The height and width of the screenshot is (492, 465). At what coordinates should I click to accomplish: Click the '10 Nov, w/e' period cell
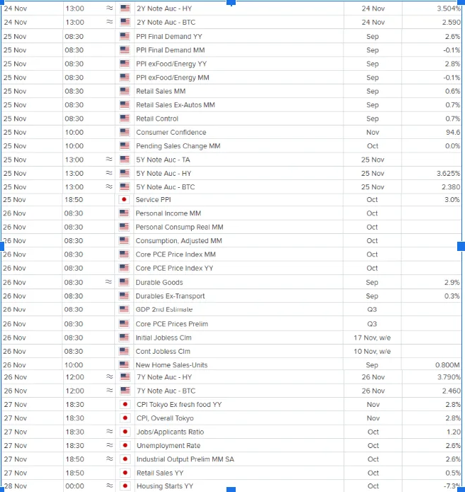pyautogui.click(x=372, y=352)
